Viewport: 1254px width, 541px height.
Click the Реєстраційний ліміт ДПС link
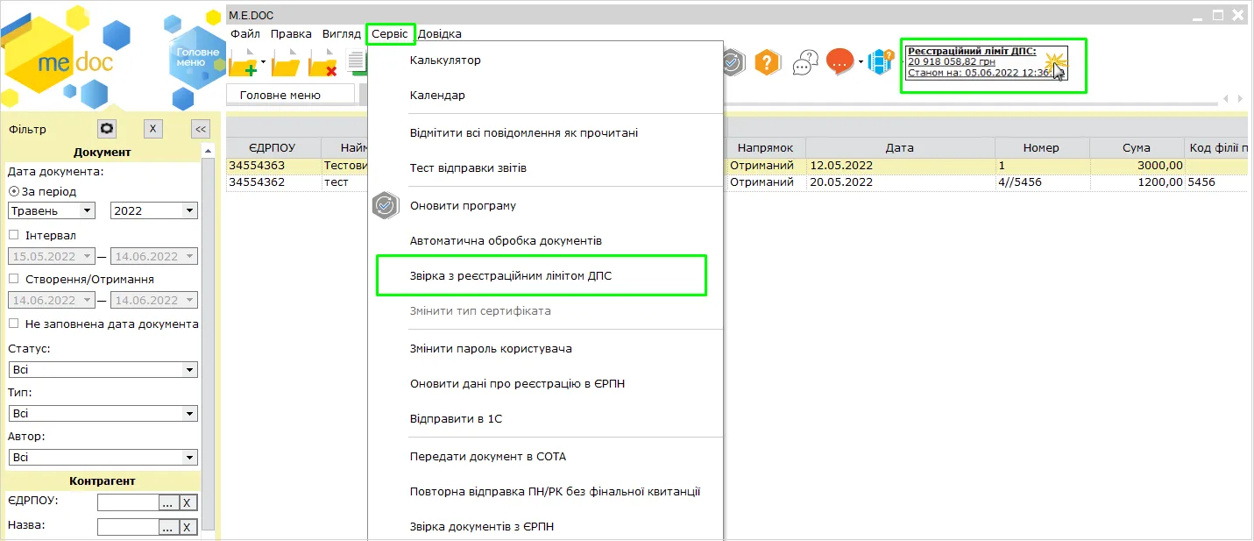pos(972,51)
